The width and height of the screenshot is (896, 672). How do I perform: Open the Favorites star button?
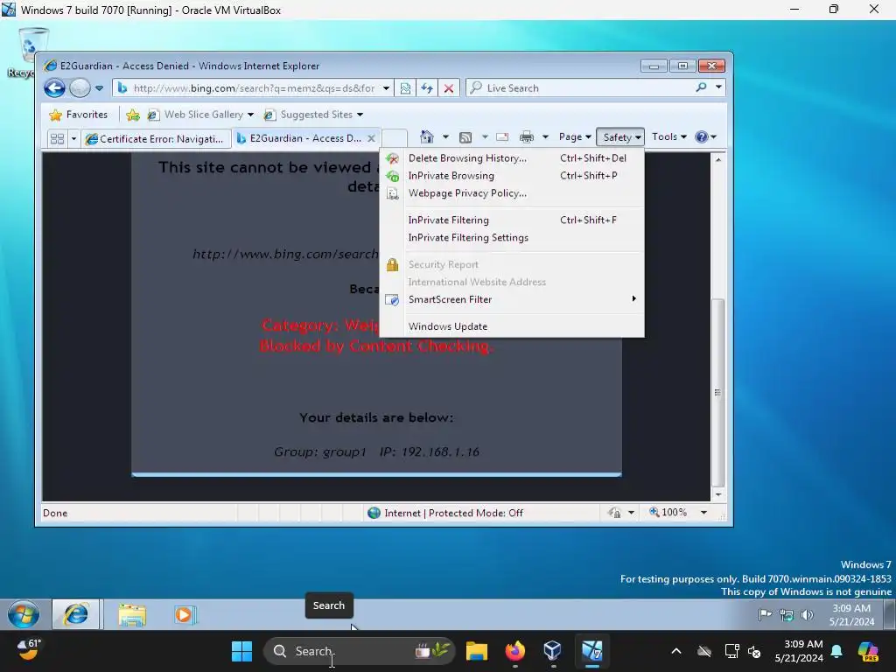pyautogui.click(x=78, y=115)
